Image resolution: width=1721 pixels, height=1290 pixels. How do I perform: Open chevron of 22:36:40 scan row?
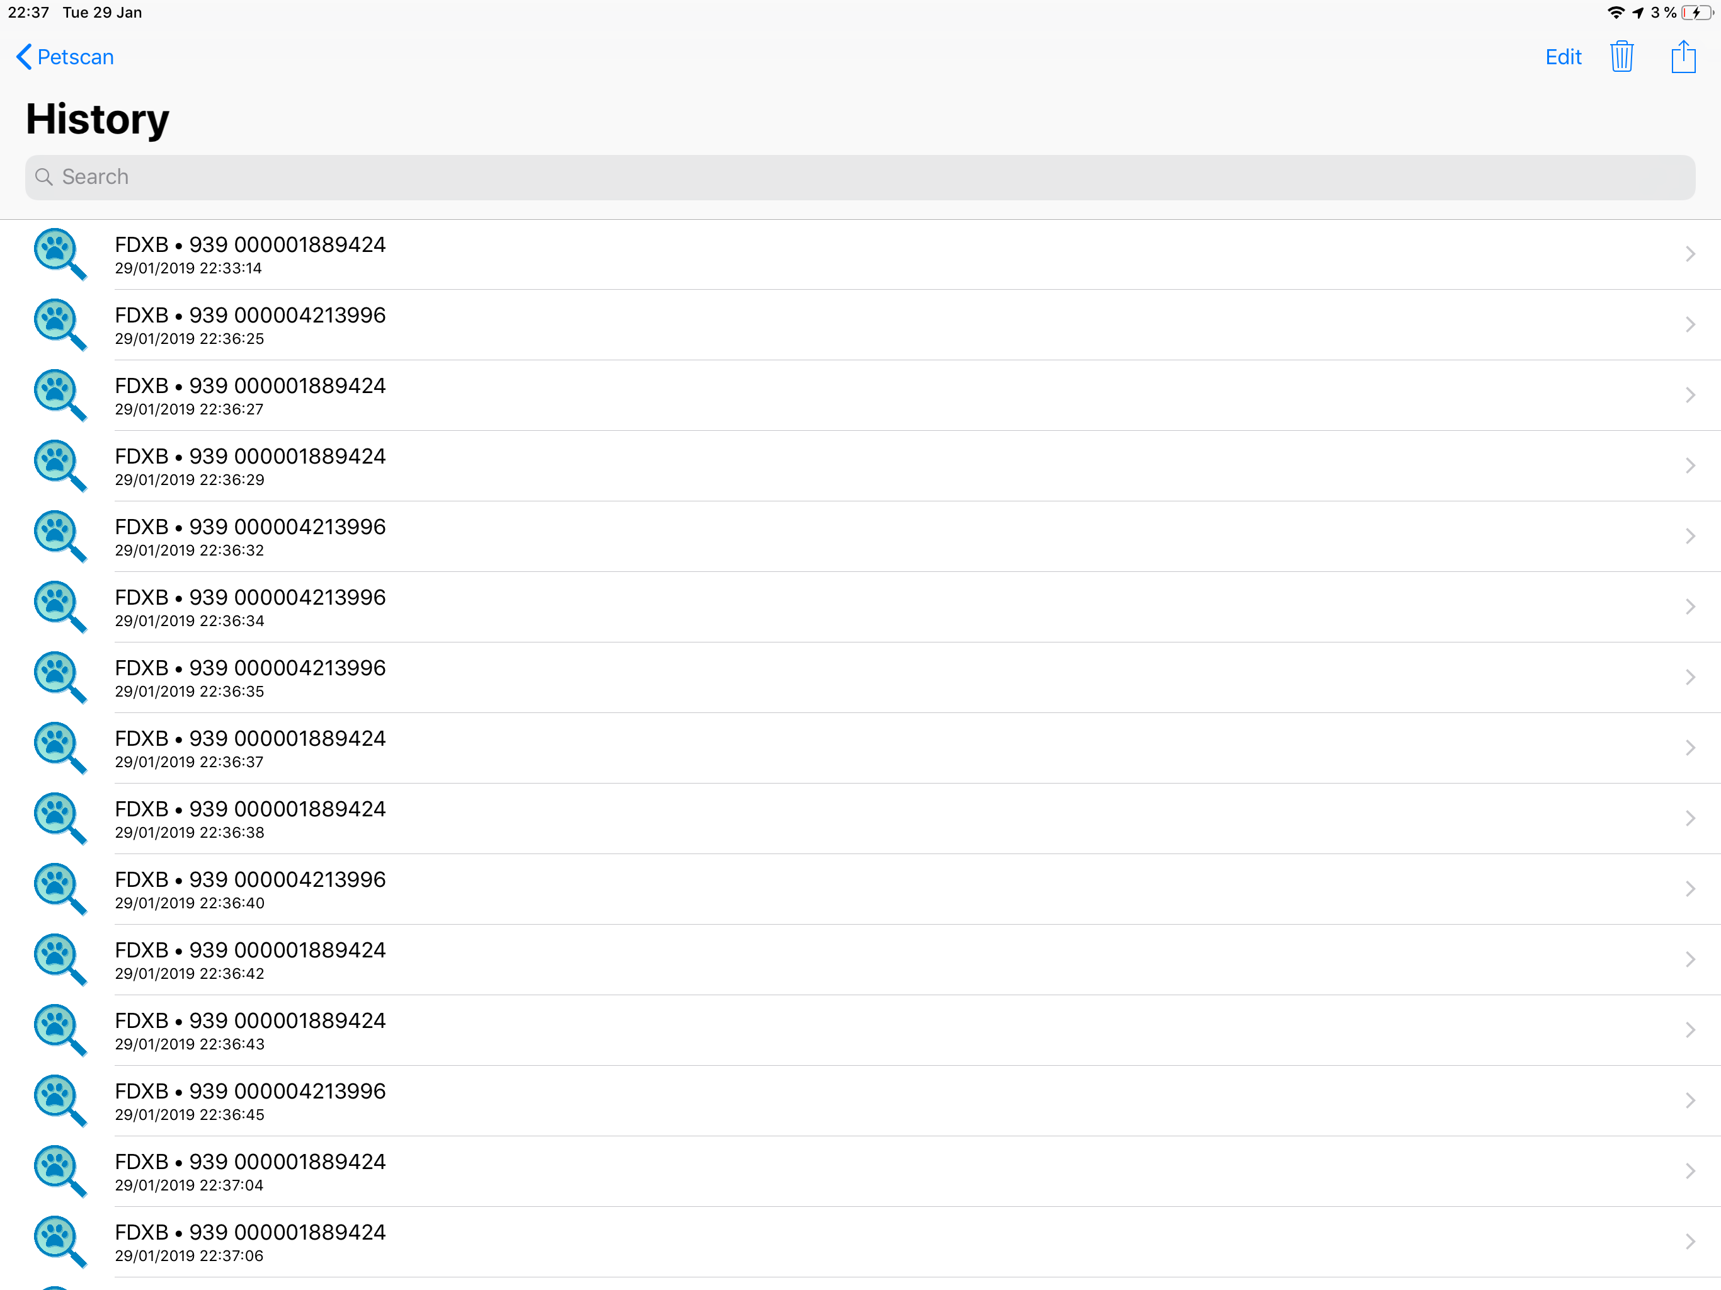(1690, 889)
